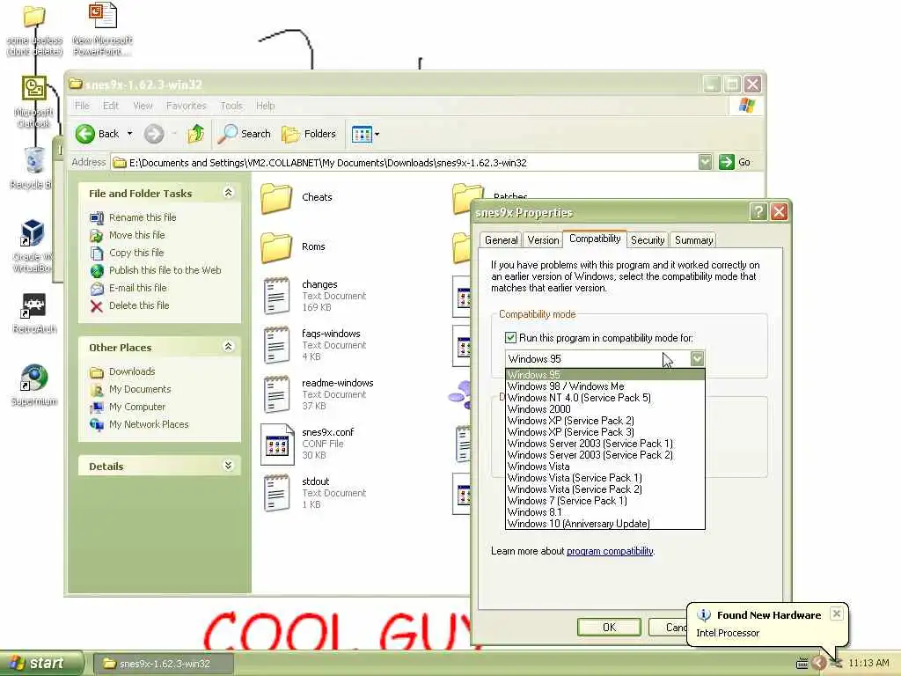The height and width of the screenshot is (676, 901).
Task: Click Rename this file task
Action: coord(143,217)
